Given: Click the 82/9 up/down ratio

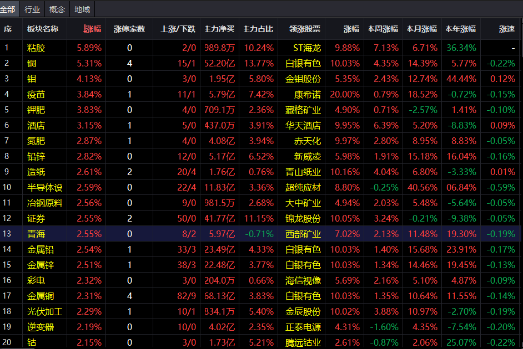Looking at the screenshot, I should pos(187,296).
